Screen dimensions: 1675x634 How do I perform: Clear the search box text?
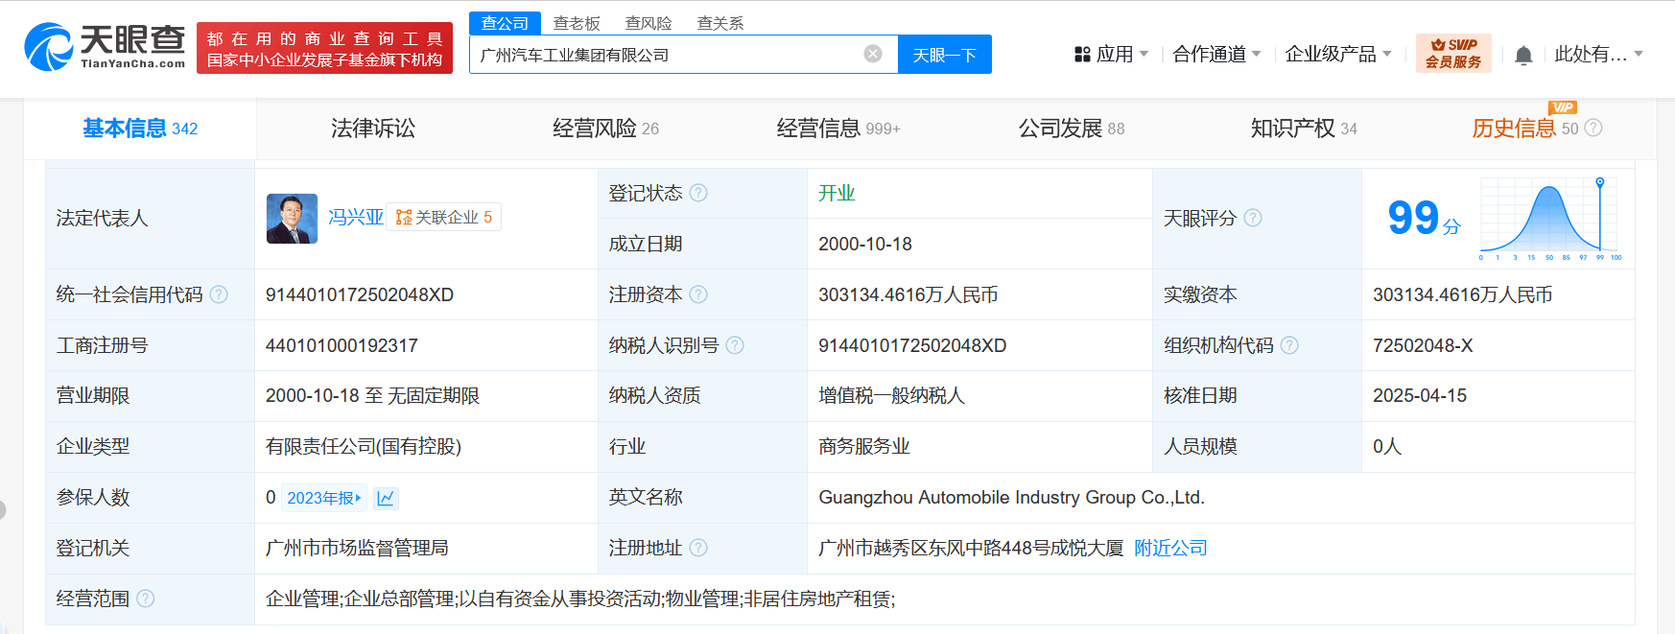tap(873, 54)
